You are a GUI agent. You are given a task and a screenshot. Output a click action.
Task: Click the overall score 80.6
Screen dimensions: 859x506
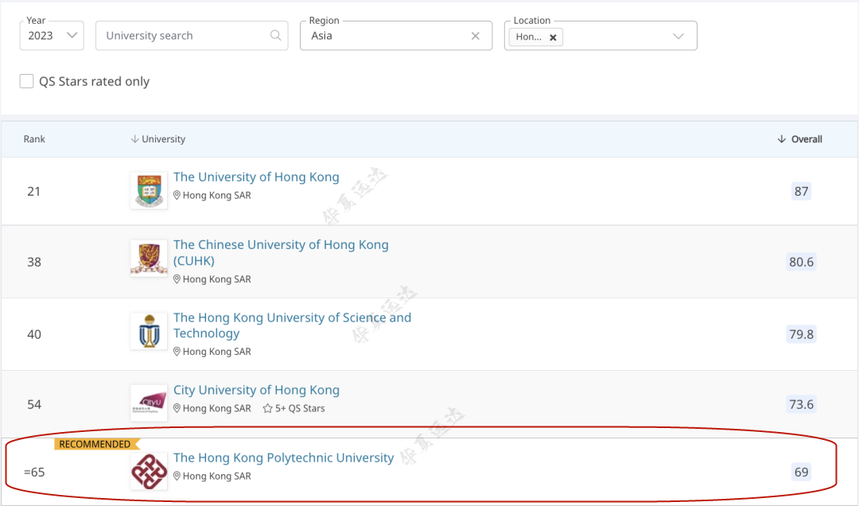(x=801, y=262)
